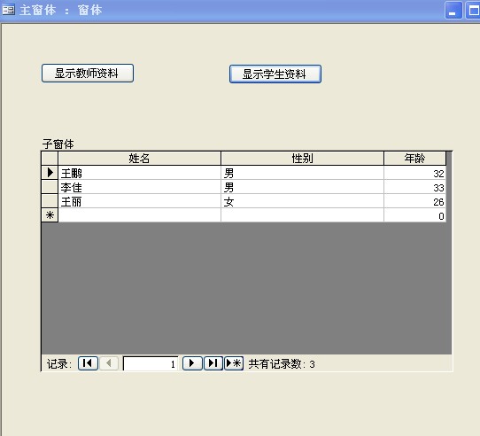Click the gender cell showing 女
Image resolution: width=480 pixels, height=436 pixels.
tap(302, 201)
